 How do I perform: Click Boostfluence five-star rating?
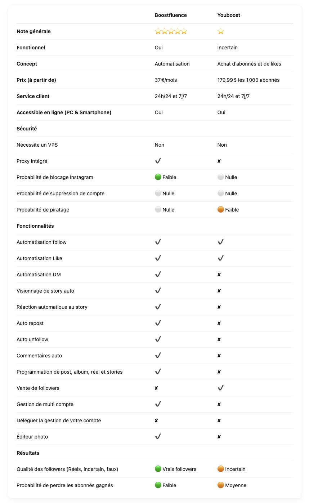pos(171,31)
